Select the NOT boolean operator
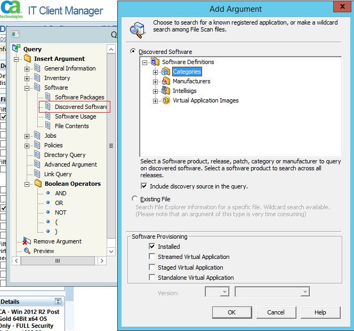The width and height of the screenshot is (354, 331). [x=60, y=212]
